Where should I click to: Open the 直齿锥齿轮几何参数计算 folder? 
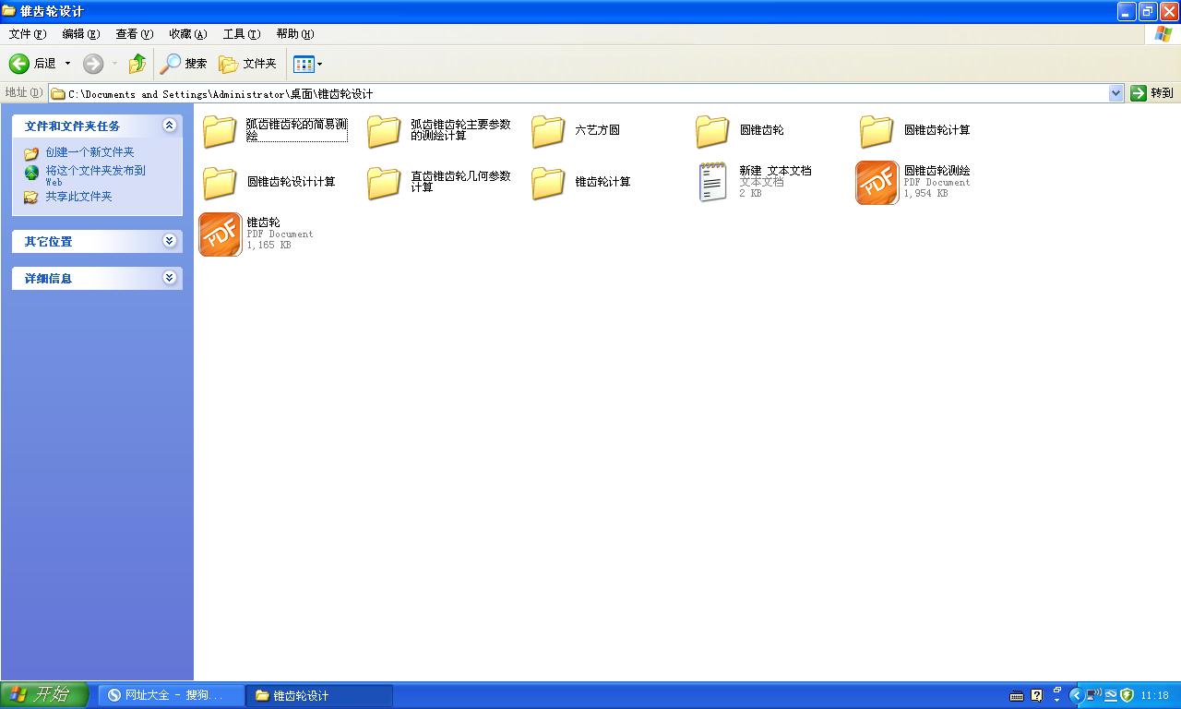pos(383,182)
